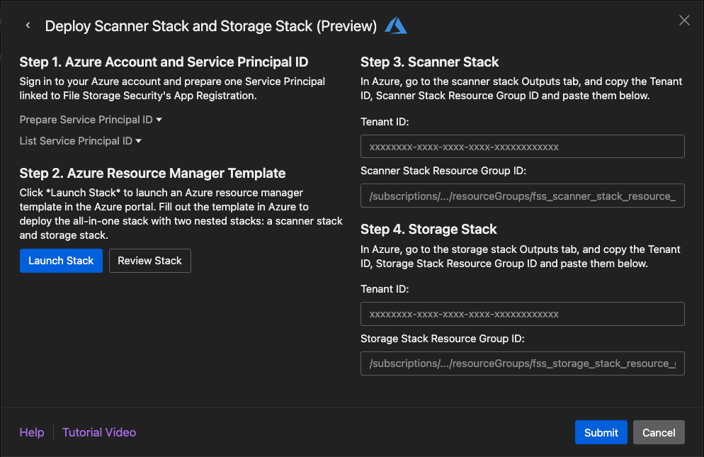Click the Step 3 Scanner Stack heading

click(429, 62)
